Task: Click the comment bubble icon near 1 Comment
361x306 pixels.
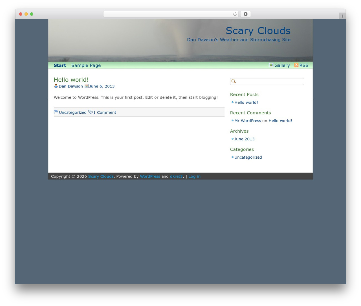Action: coord(90,112)
